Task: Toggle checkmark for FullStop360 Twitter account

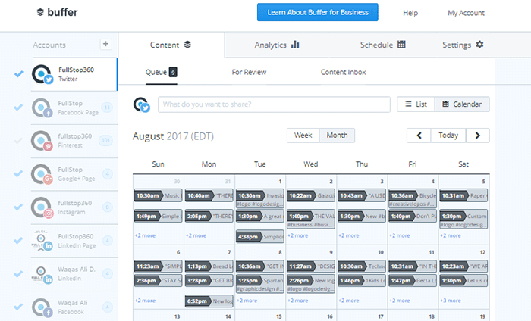Action: (x=18, y=74)
